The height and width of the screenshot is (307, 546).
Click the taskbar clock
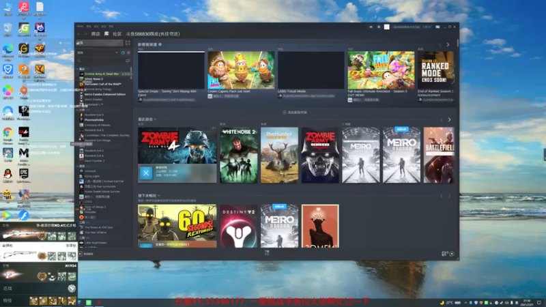[x=526, y=302]
